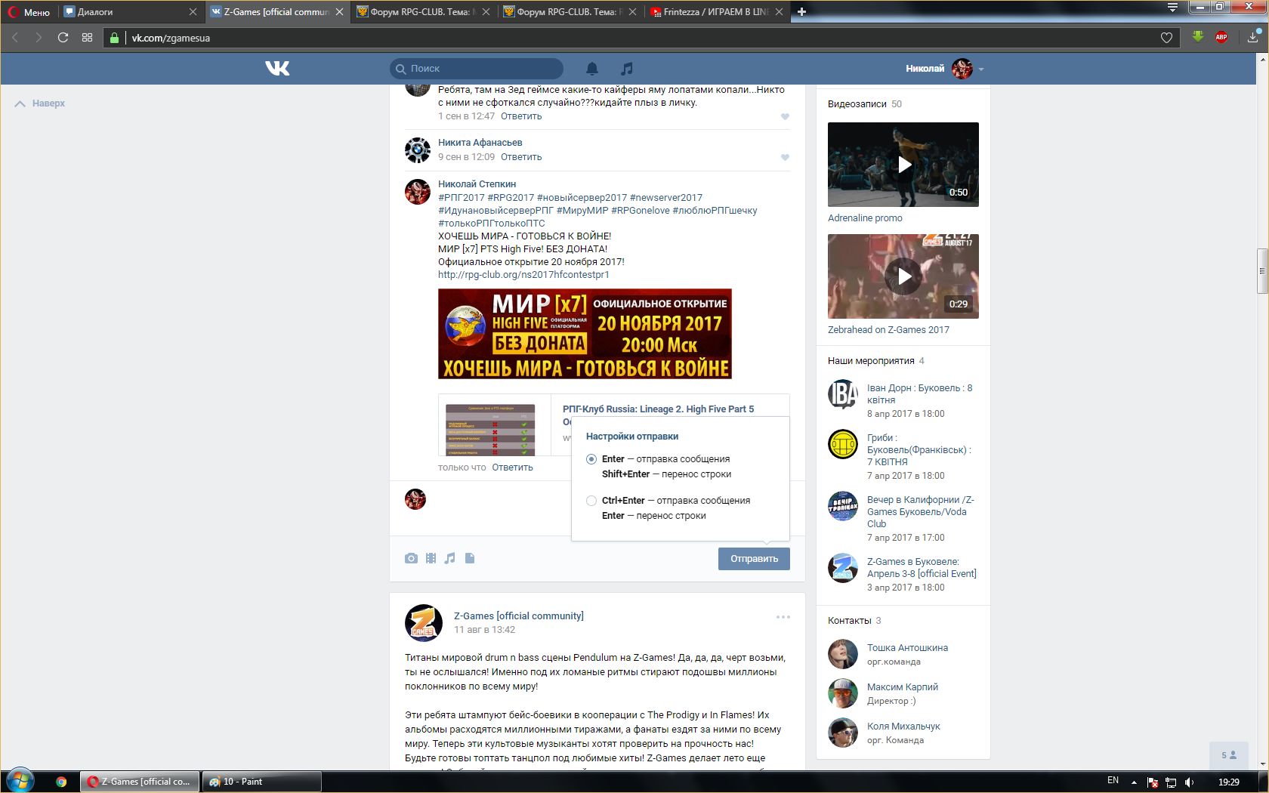Open the Николай Степкин profile link
Viewport: 1269px width, 793px height.
point(477,184)
